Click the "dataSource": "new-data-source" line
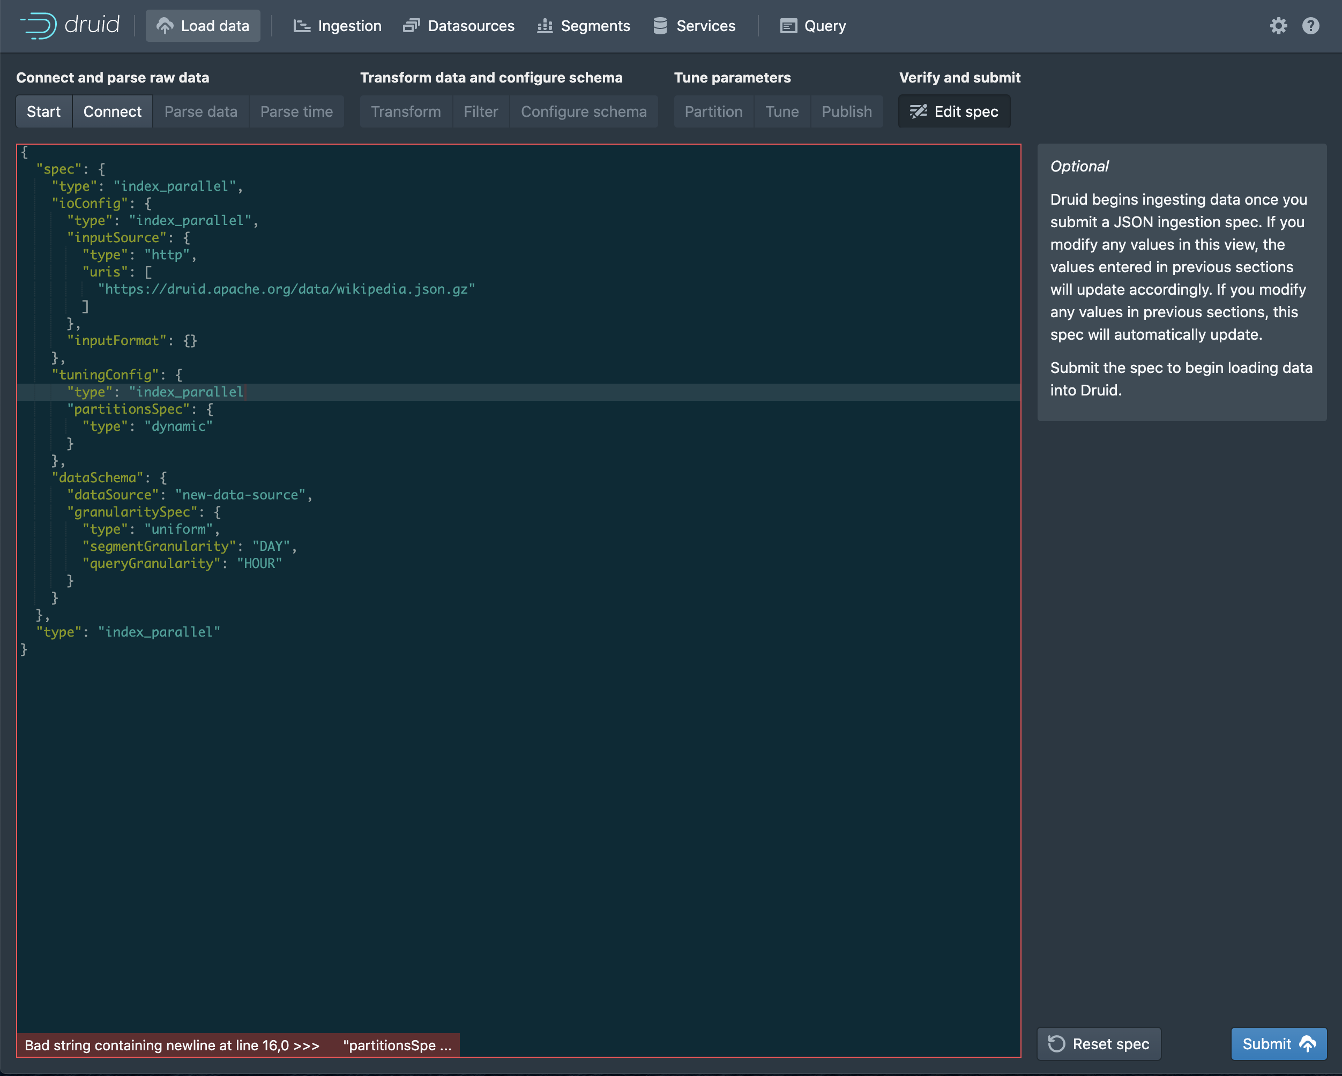Screen dimensions: 1342x1076 coord(190,495)
